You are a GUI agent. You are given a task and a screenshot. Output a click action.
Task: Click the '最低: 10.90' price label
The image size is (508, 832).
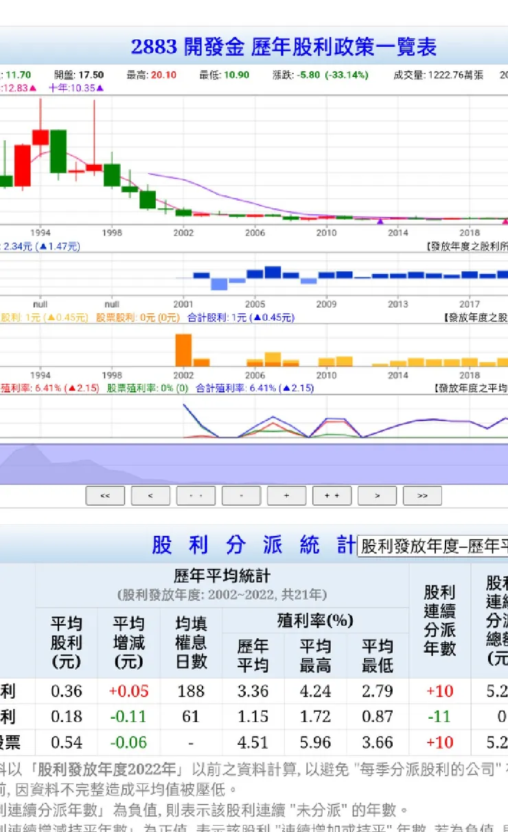point(224,75)
